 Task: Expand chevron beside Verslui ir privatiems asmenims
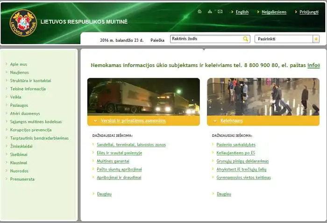(95, 121)
